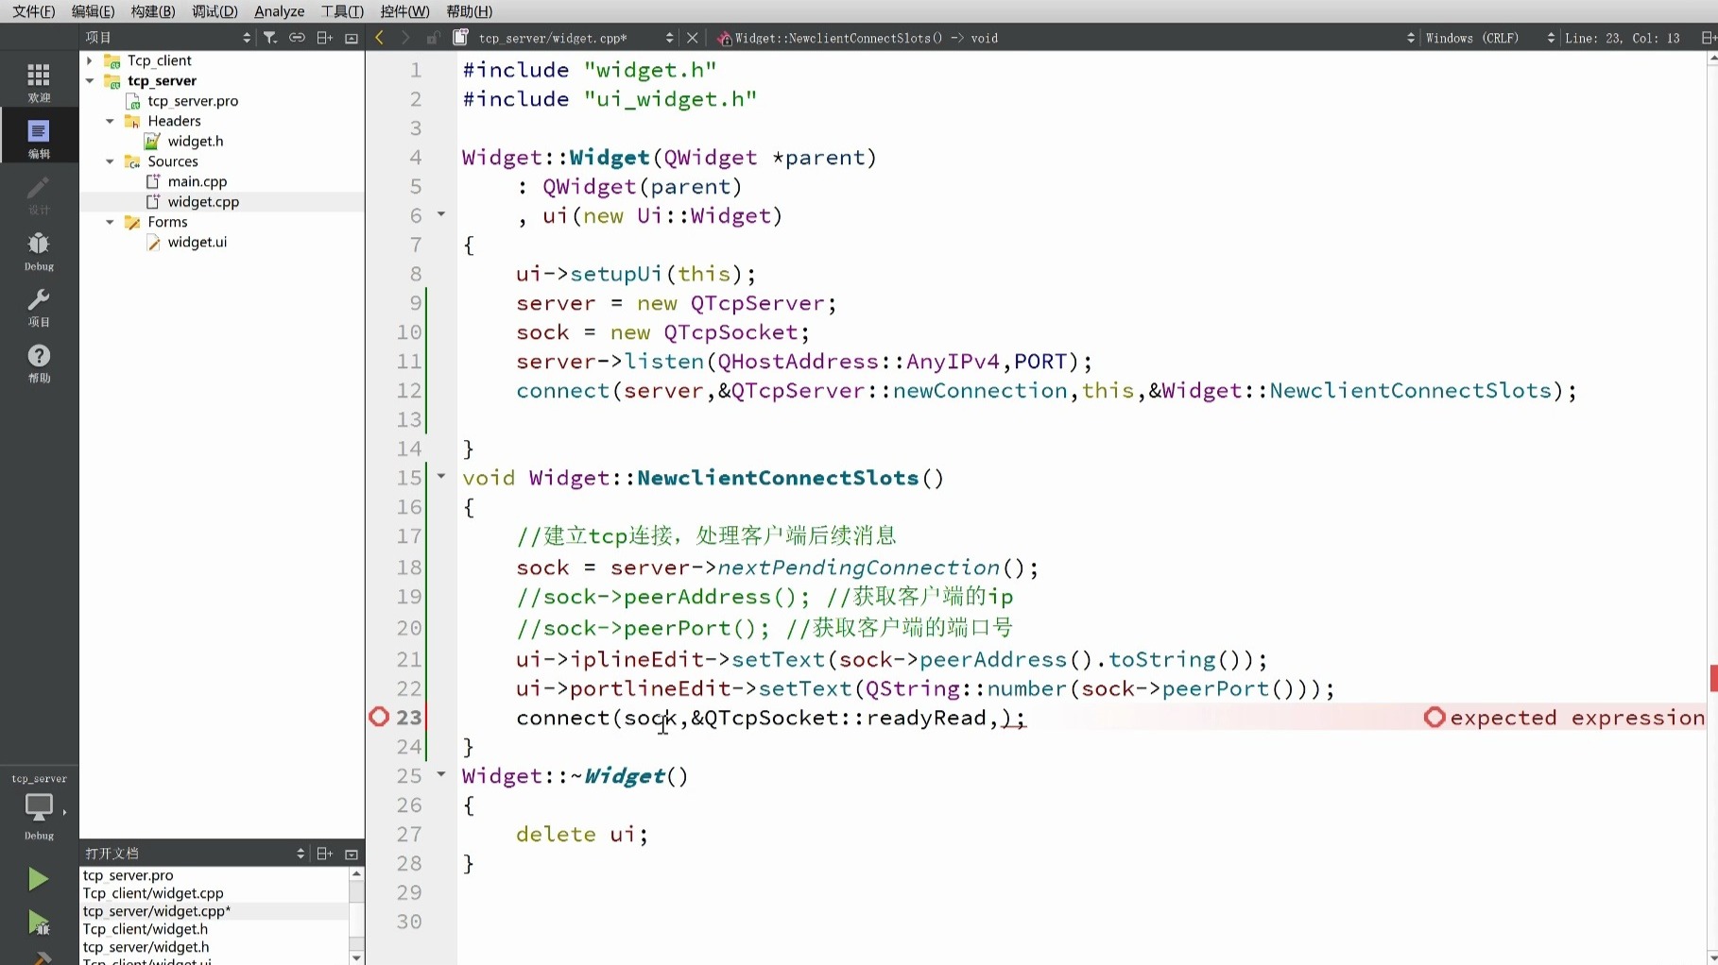Fold the constructor at line 6
The height and width of the screenshot is (965, 1718).
(440, 214)
